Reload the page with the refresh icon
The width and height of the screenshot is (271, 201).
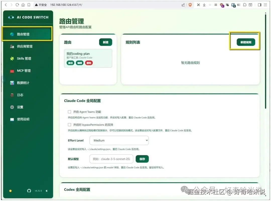pos(17,5)
